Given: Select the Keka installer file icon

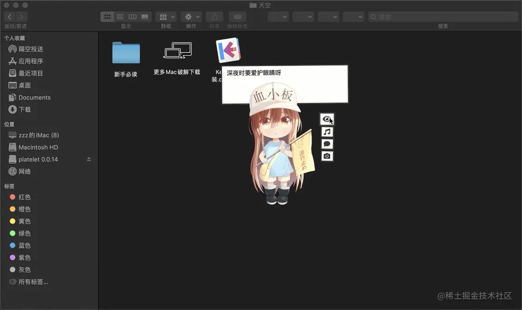Looking at the screenshot, I should point(228,50).
